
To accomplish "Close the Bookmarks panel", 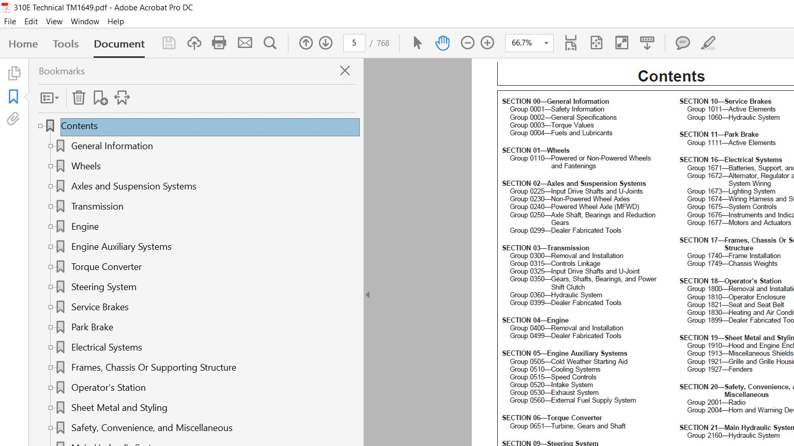I will [x=345, y=71].
